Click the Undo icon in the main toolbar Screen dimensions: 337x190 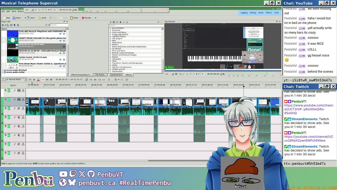click(x=39, y=18)
